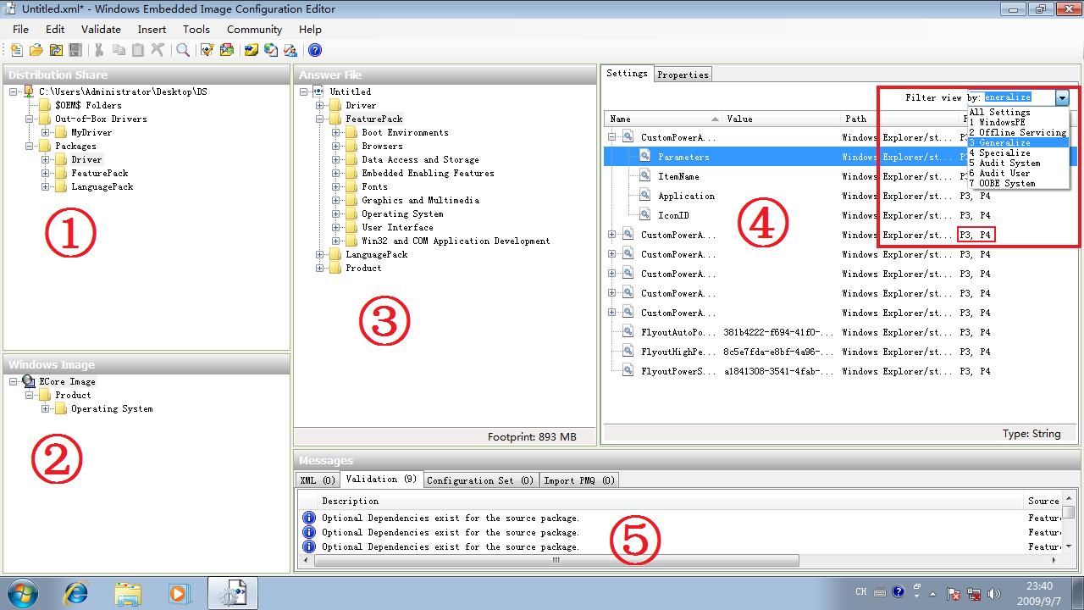Open the Insert menu
Viewport: 1084px width, 610px height.
tap(152, 29)
